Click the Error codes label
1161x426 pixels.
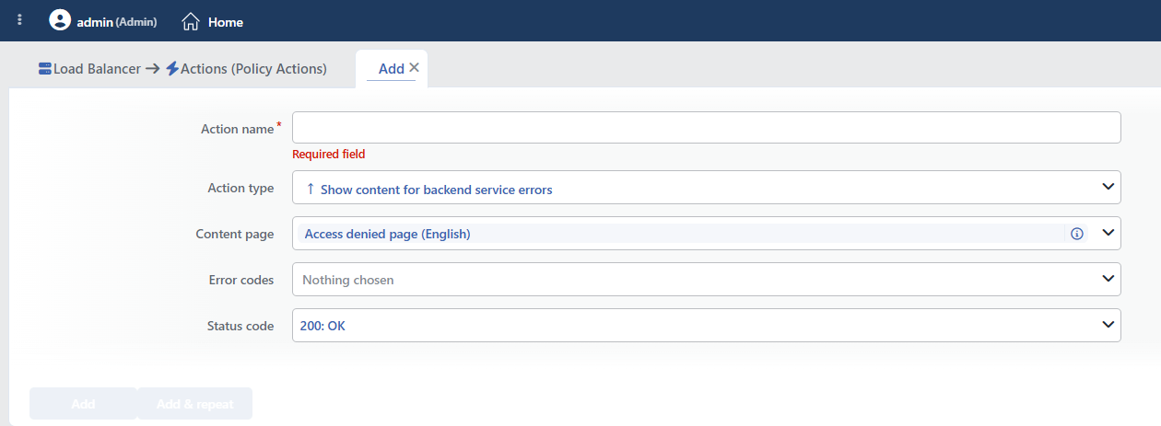(x=241, y=280)
